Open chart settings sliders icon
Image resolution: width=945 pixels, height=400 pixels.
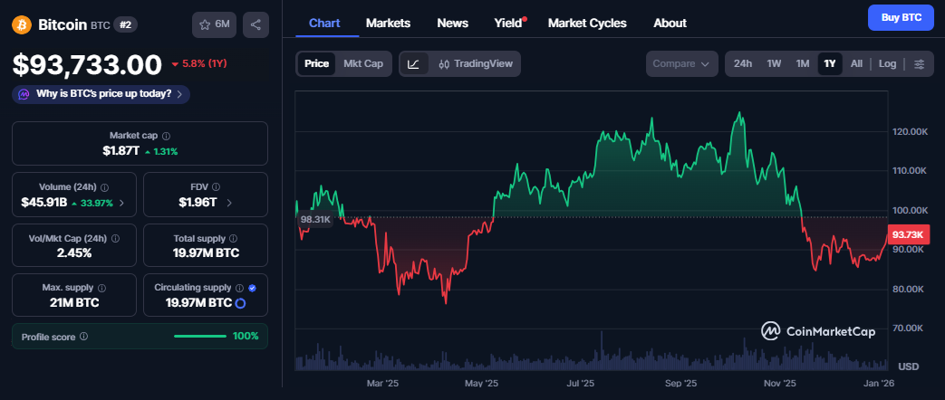(x=919, y=64)
